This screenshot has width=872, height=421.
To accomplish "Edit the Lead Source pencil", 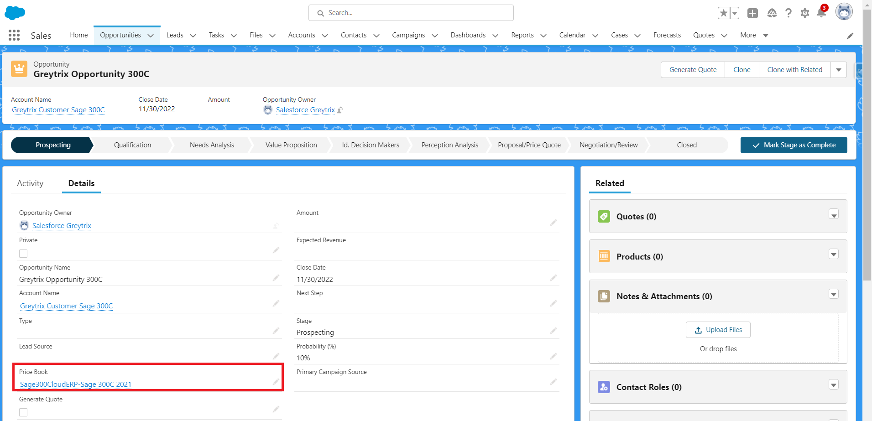I will click(x=276, y=356).
